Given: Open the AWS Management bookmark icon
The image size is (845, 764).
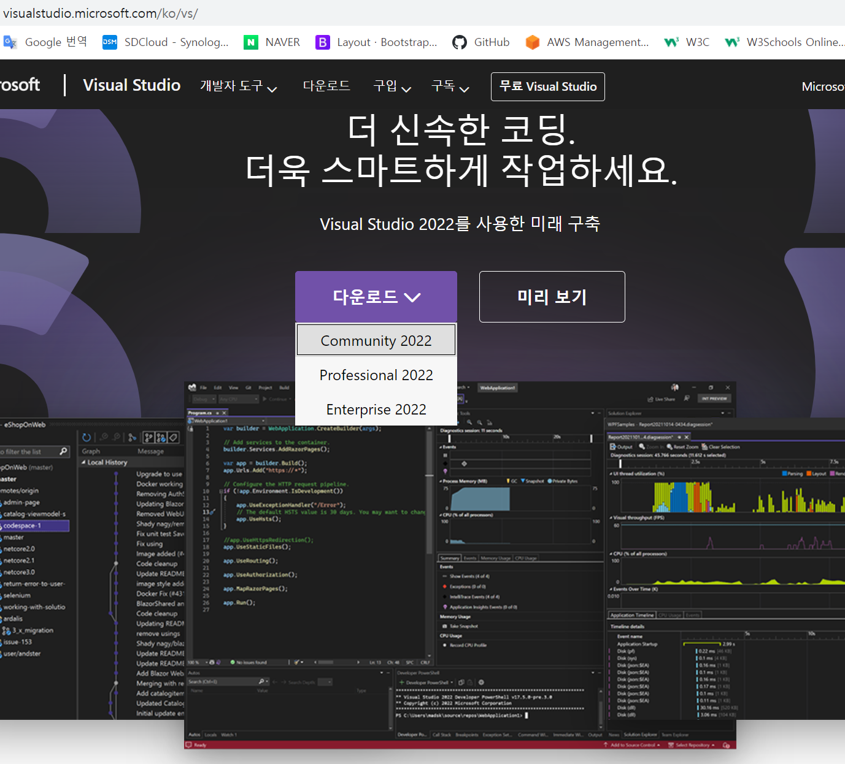Looking at the screenshot, I should 533,42.
